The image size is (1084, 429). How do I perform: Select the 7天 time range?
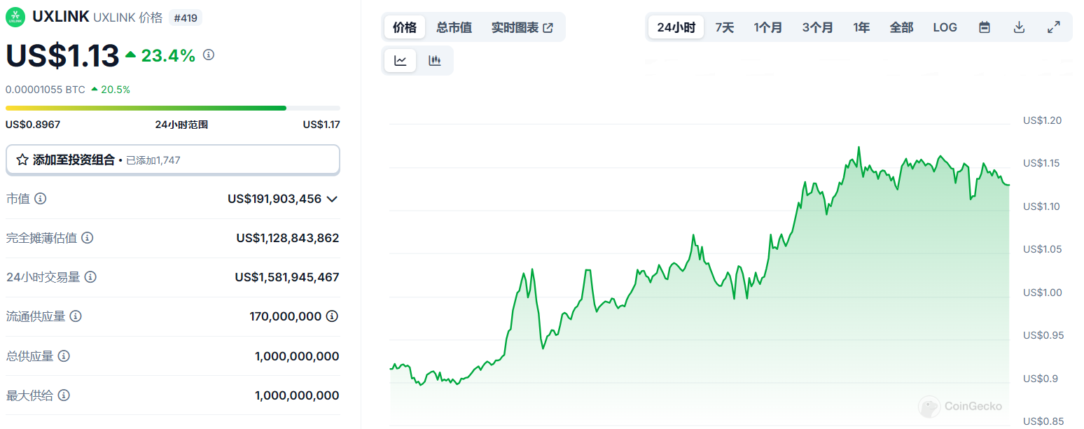tap(725, 27)
